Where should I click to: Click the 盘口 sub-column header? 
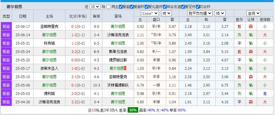point(156,20)
